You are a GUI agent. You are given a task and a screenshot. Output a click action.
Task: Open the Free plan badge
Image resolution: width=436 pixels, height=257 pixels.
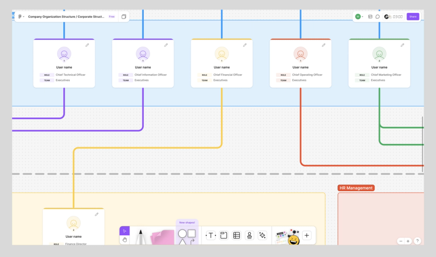tap(112, 17)
